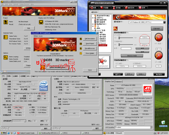Image resolution: width=169 pixels, height=135 pixels.
Task: Click the floppy disk icon beside Save Project
Action: [x=81, y=44]
